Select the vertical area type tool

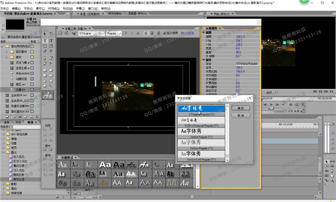(x=51, y=46)
